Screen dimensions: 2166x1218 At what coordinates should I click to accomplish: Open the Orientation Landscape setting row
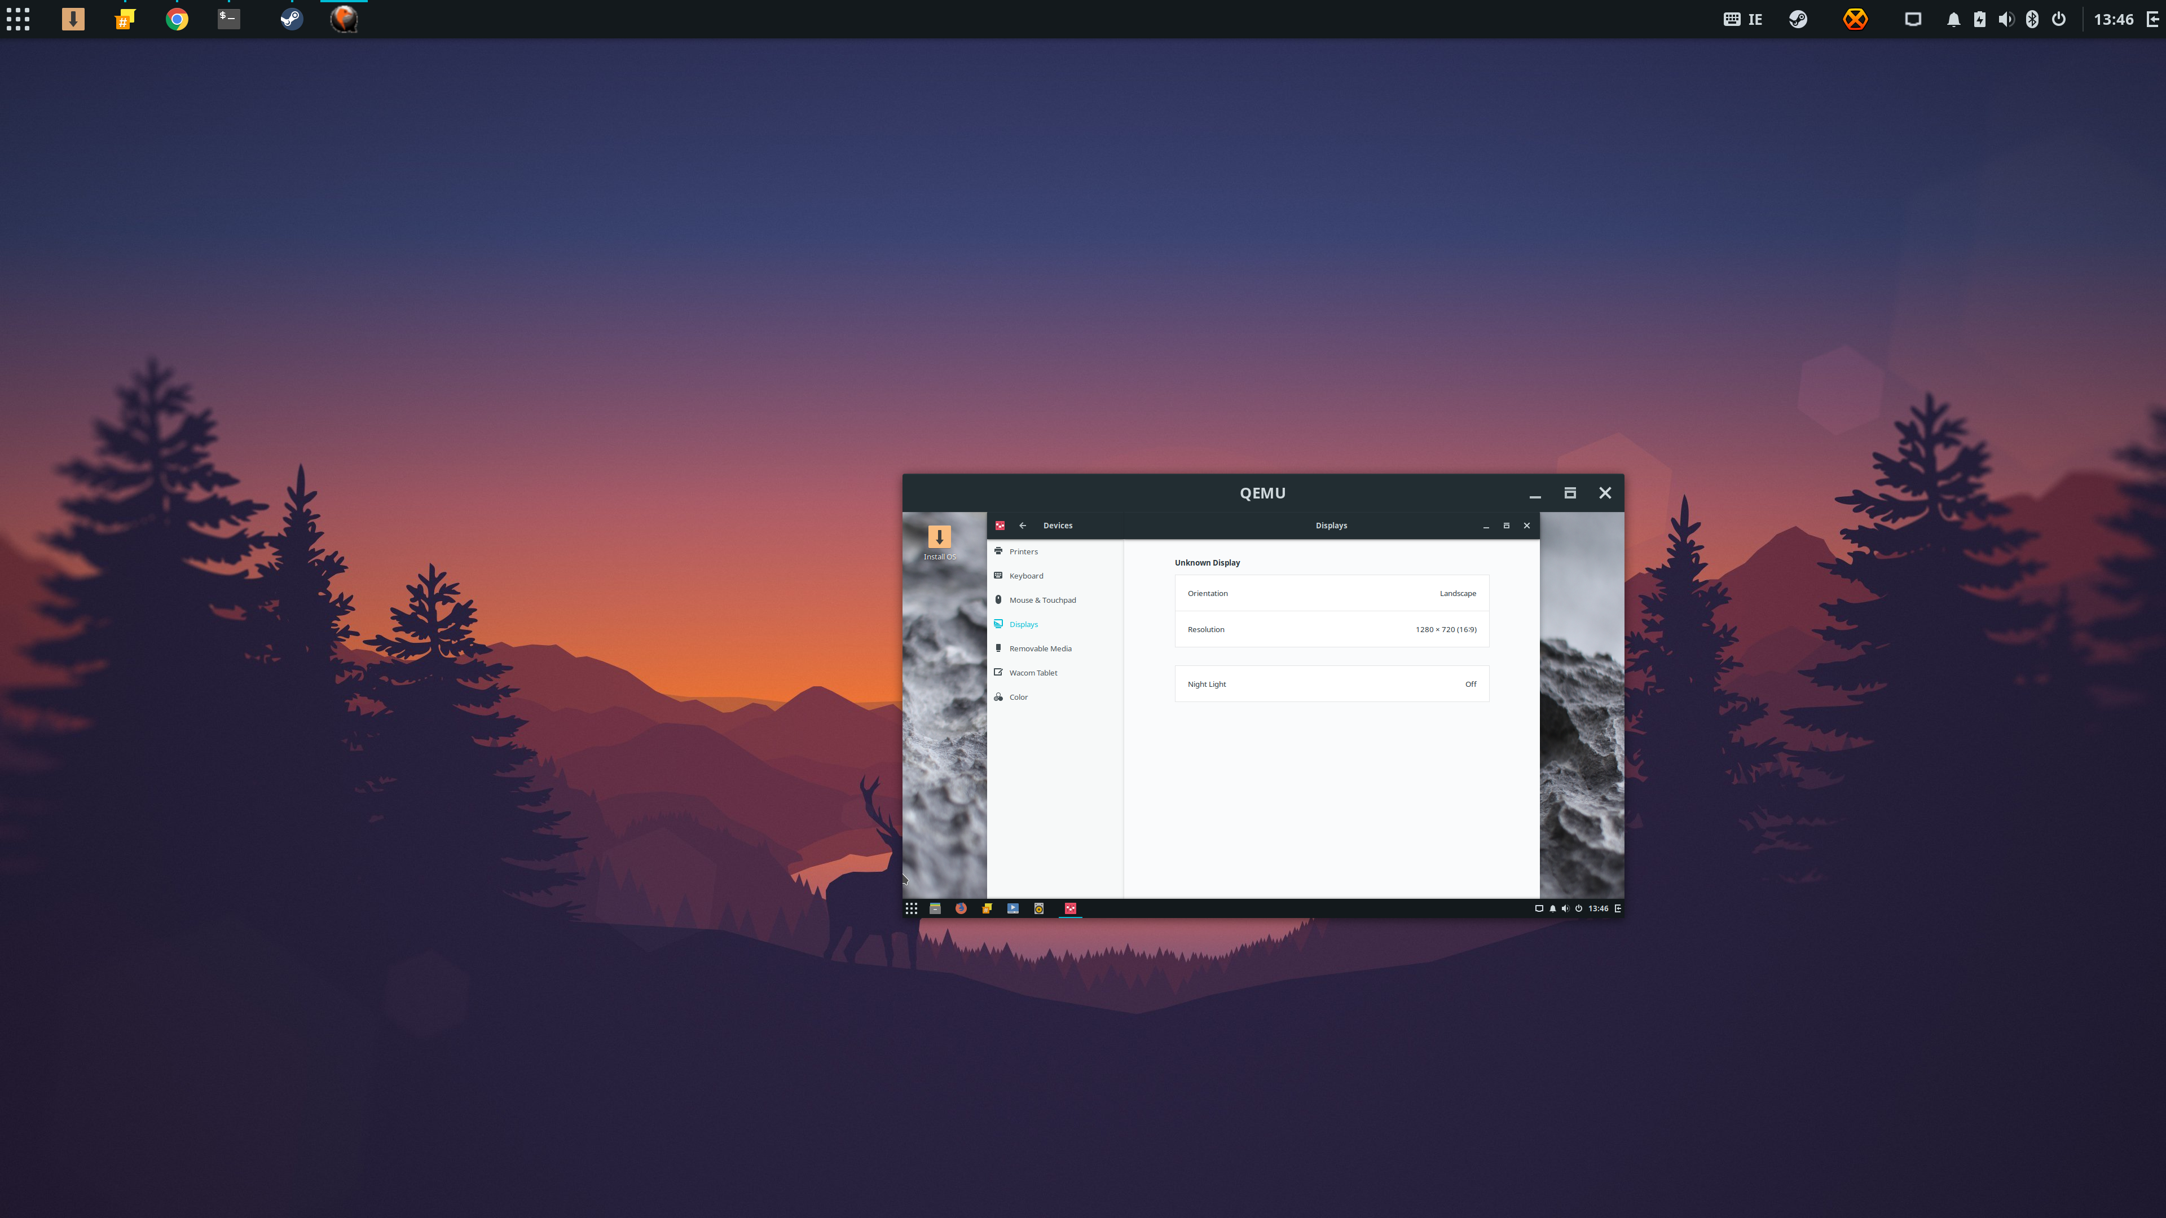[x=1332, y=593]
